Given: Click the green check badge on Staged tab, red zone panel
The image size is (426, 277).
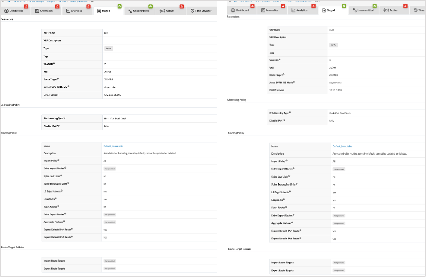Looking at the screenshot, I should click(119, 6).
